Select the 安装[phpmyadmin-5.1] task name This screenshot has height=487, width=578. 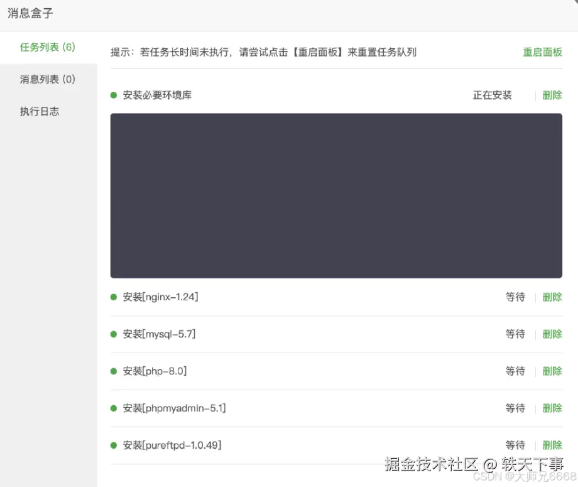pos(174,408)
